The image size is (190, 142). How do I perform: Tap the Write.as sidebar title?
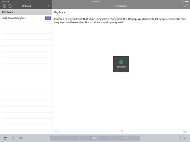26,6
